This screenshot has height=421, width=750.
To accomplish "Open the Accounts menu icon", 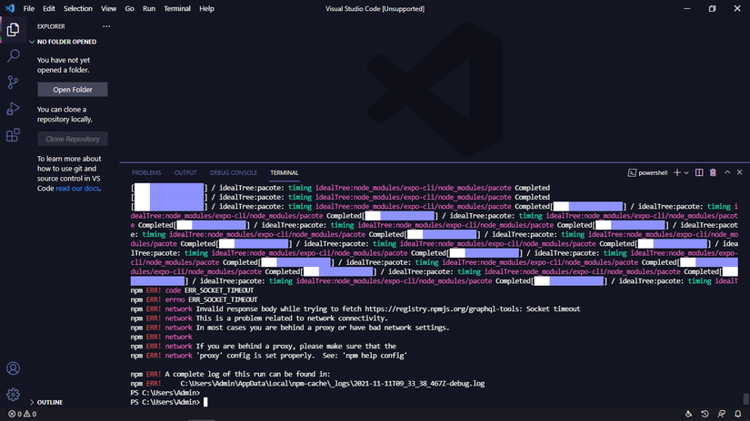I will [x=13, y=368].
